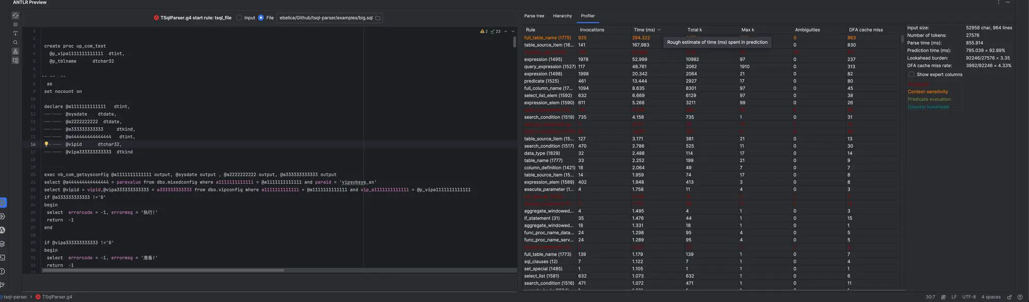Sort by the Time (ms) column header
This screenshot has height=302, width=1029.
coord(644,30)
